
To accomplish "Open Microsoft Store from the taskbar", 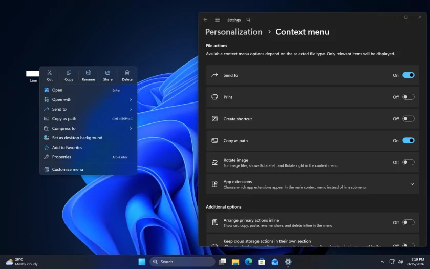I will pyautogui.click(x=262, y=262).
